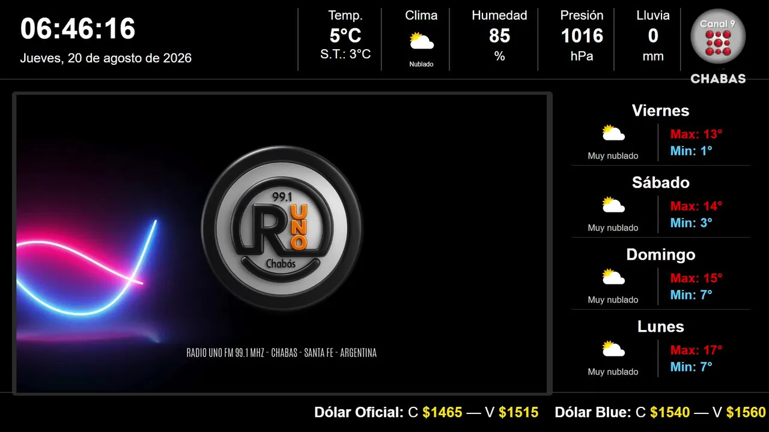Image resolution: width=769 pixels, height=432 pixels.
Task: Click the rain value 0
Action: (x=653, y=36)
